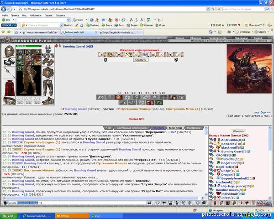Click the helmet equipment slot icon
The image size is (274, 219).
(9, 51)
